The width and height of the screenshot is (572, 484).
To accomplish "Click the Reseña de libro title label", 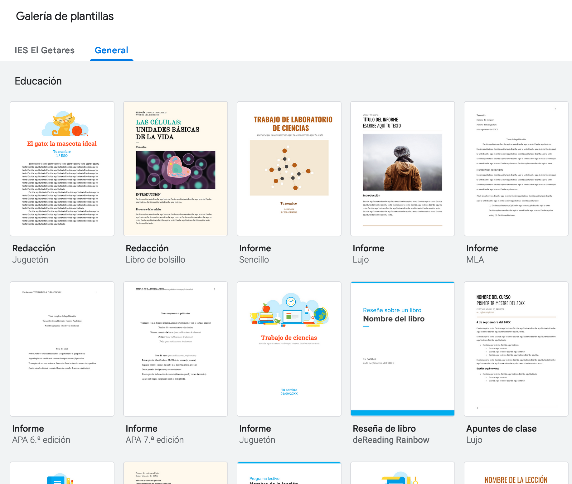I will pyautogui.click(x=384, y=428).
